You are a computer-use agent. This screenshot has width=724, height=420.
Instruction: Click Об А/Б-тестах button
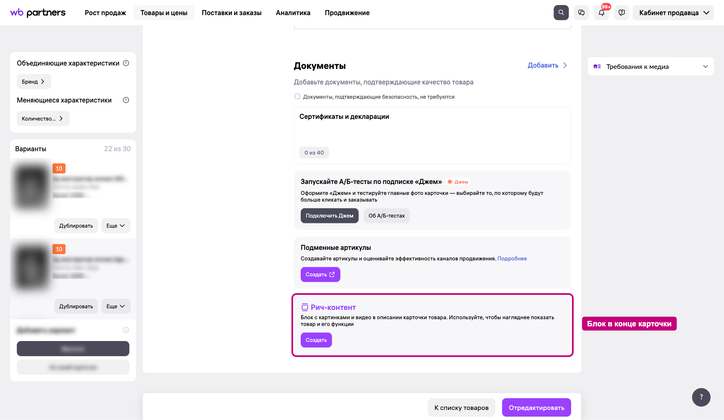[386, 215]
